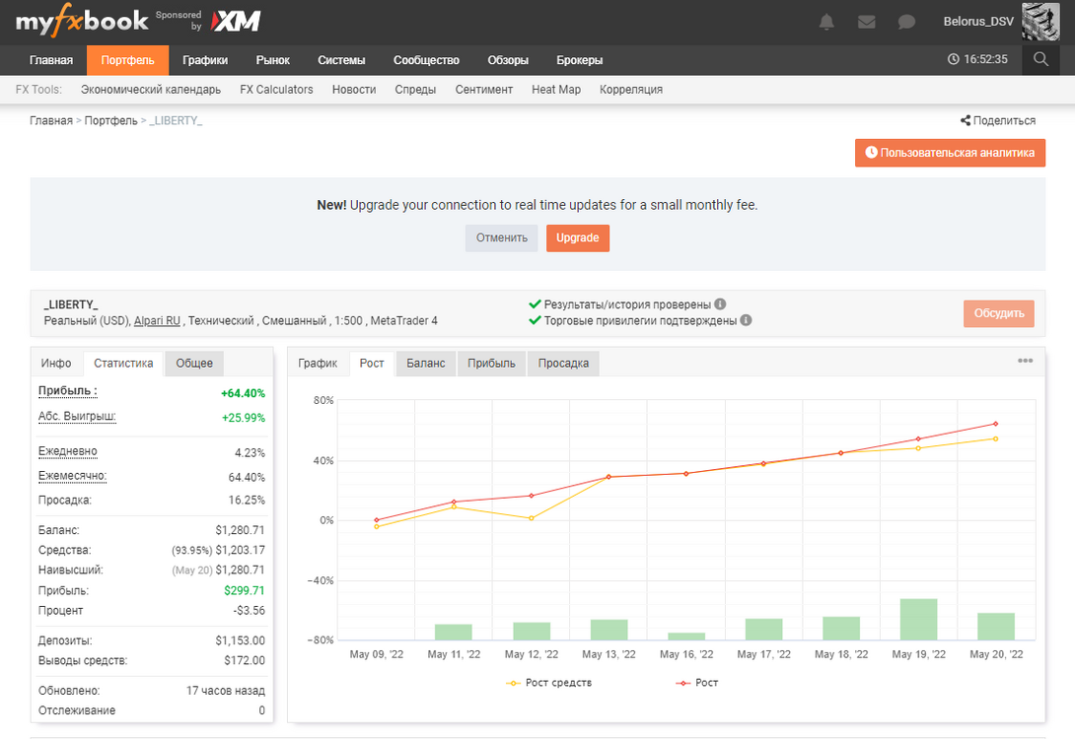This screenshot has width=1075, height=739.
Task: Open Heat Map link
Action: pyautogui.click(x=556, y=90)
